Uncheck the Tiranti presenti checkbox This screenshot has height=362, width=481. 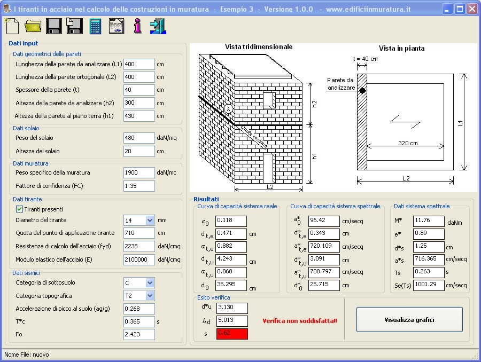pyautogui.click(x=19, y=209)
